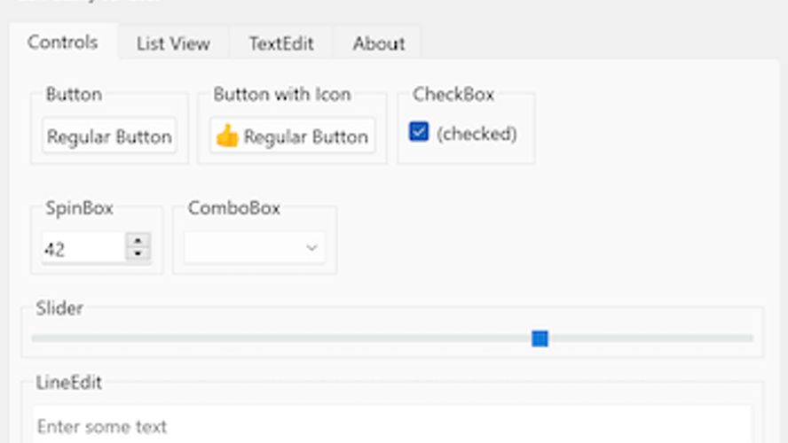Click the "(checked)" checkbox label
Screen dimensions: 788x443
[x=477, y=134]
